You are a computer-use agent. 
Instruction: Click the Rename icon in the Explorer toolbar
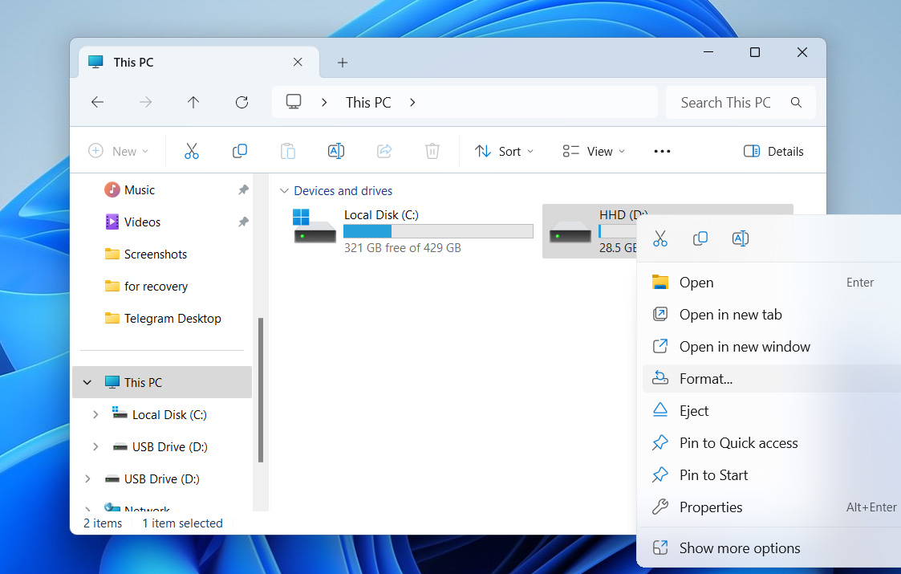(x=336, y=151)
